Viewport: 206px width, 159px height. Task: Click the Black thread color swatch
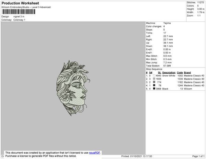[154, 89]
